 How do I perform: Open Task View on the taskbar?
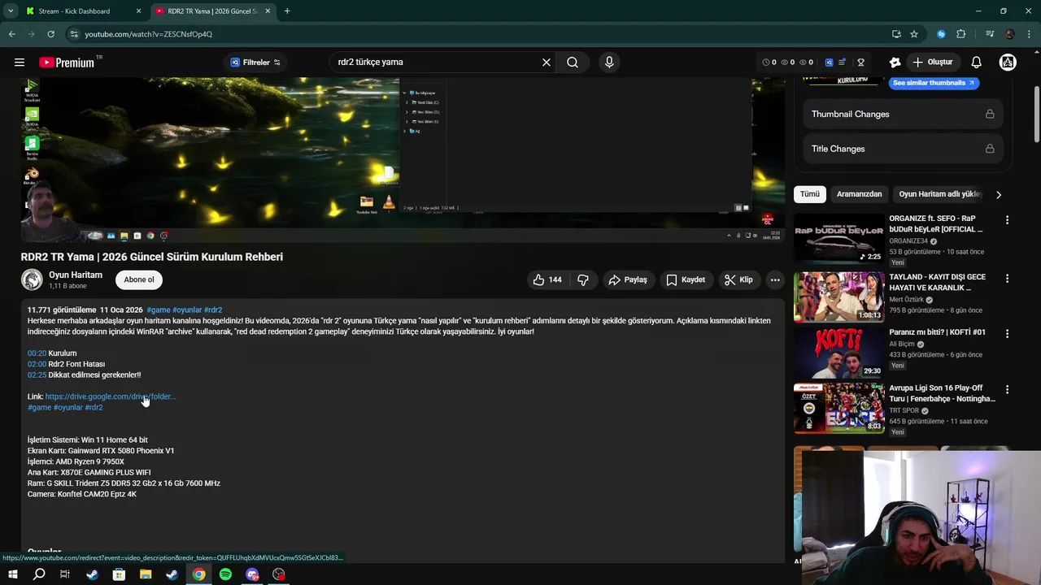click(65, 574)
